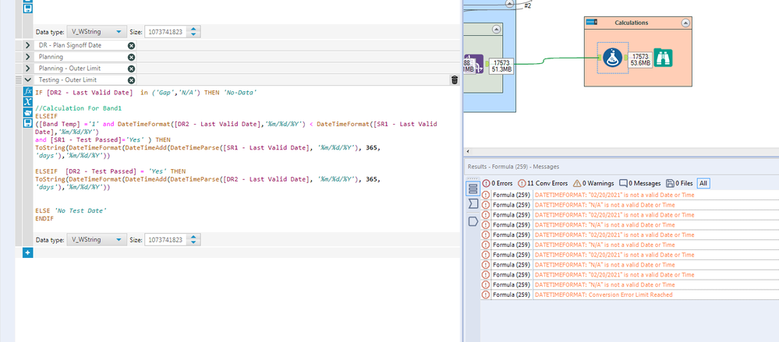The image size is (779, 342).
Task: Collapse the green tool container
Action: pyautogui.click(x=496, y=30)
